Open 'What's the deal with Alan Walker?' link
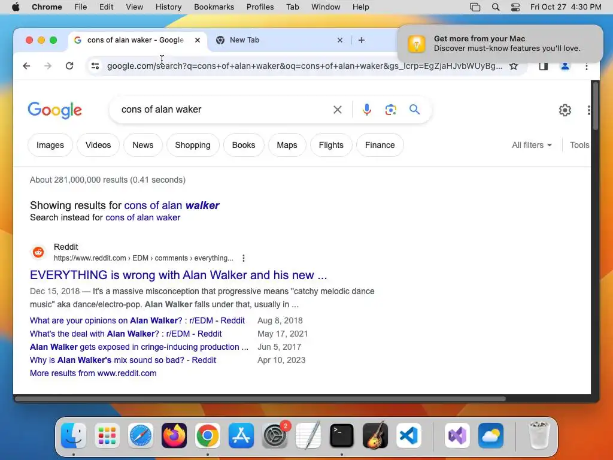This screenshot has height=460, width=613. pyautogui.click(x=126, y=334)
